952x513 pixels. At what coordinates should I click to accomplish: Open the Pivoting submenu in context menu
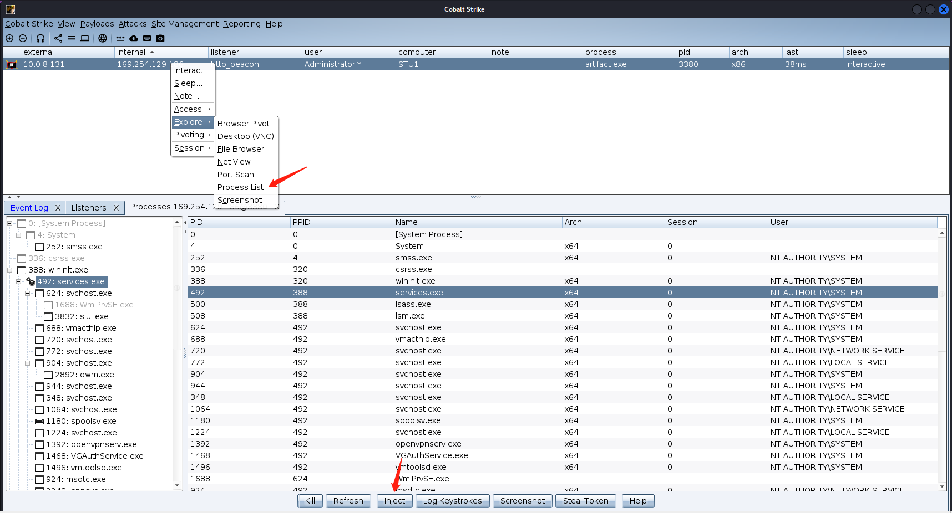click(x=192, y=135)
